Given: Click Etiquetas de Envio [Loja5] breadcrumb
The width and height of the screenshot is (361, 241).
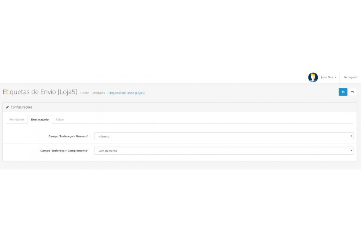Looking at the screenshot, I should tap(126, 93).
